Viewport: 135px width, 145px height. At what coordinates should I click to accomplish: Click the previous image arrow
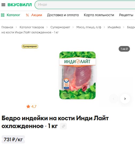tap(114, 99)
